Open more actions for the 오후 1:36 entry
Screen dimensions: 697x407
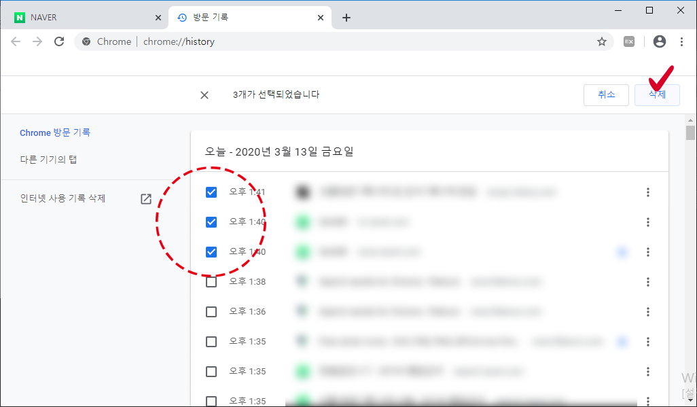point(647,311)
